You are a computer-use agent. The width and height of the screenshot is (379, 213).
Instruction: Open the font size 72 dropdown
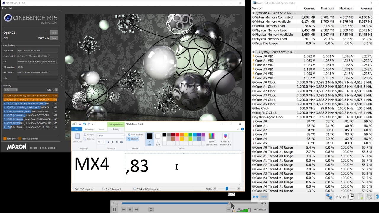(x=104, y=142)
